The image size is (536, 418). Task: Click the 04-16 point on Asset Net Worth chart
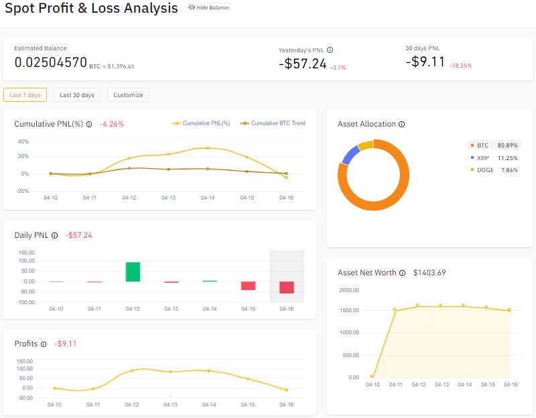(x=510, y=310)
